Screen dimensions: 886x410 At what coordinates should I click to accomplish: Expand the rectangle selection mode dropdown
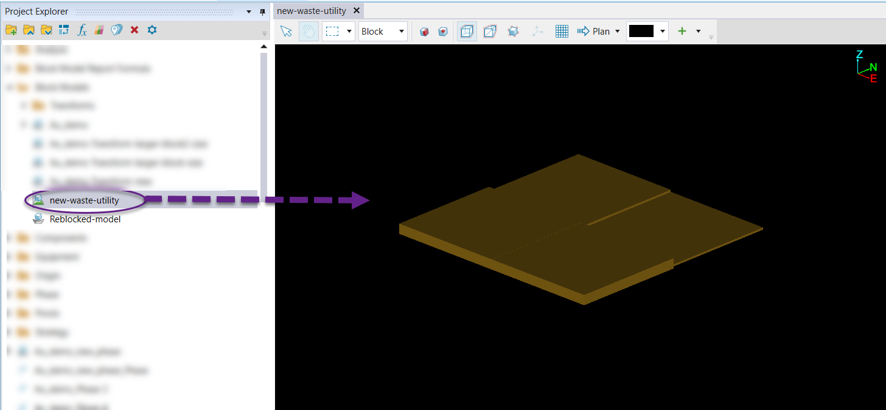point(349,32)
